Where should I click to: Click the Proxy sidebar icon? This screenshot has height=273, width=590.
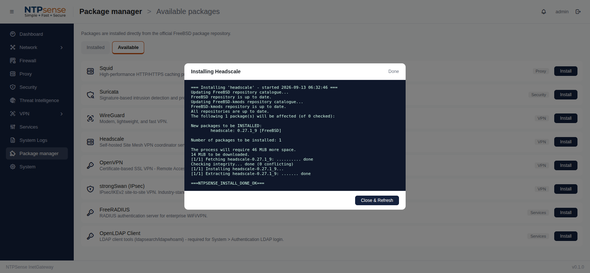(x=13, y=74)
